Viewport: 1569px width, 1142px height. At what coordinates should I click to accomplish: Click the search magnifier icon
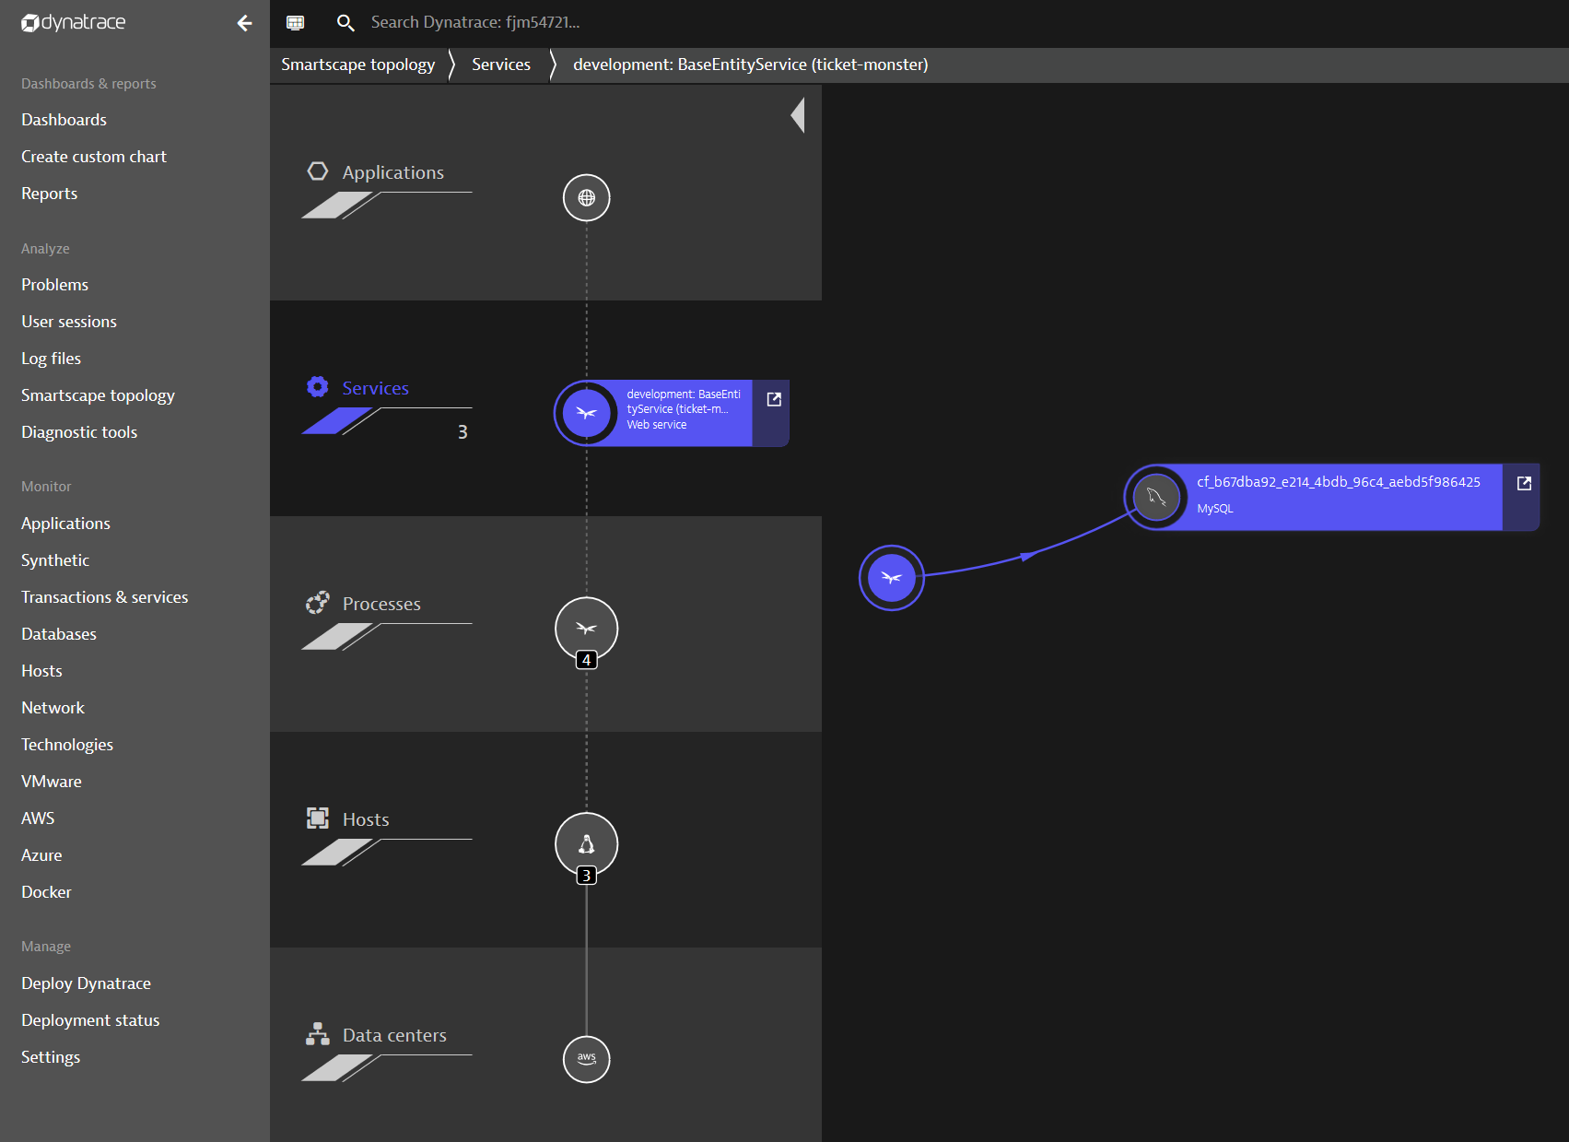tap(345, 23)
